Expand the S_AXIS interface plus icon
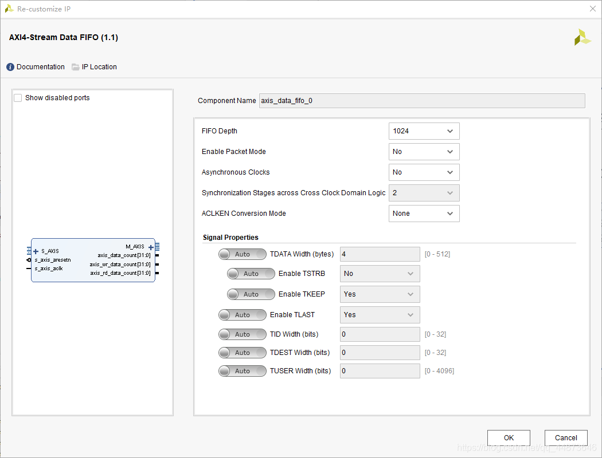The width and height of the screenshot is (602, 458). 36,251
